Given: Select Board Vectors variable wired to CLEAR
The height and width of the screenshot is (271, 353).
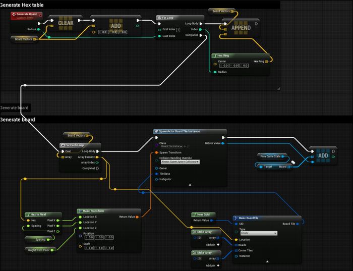Looking at the screenshot, I should pos(24,39).
